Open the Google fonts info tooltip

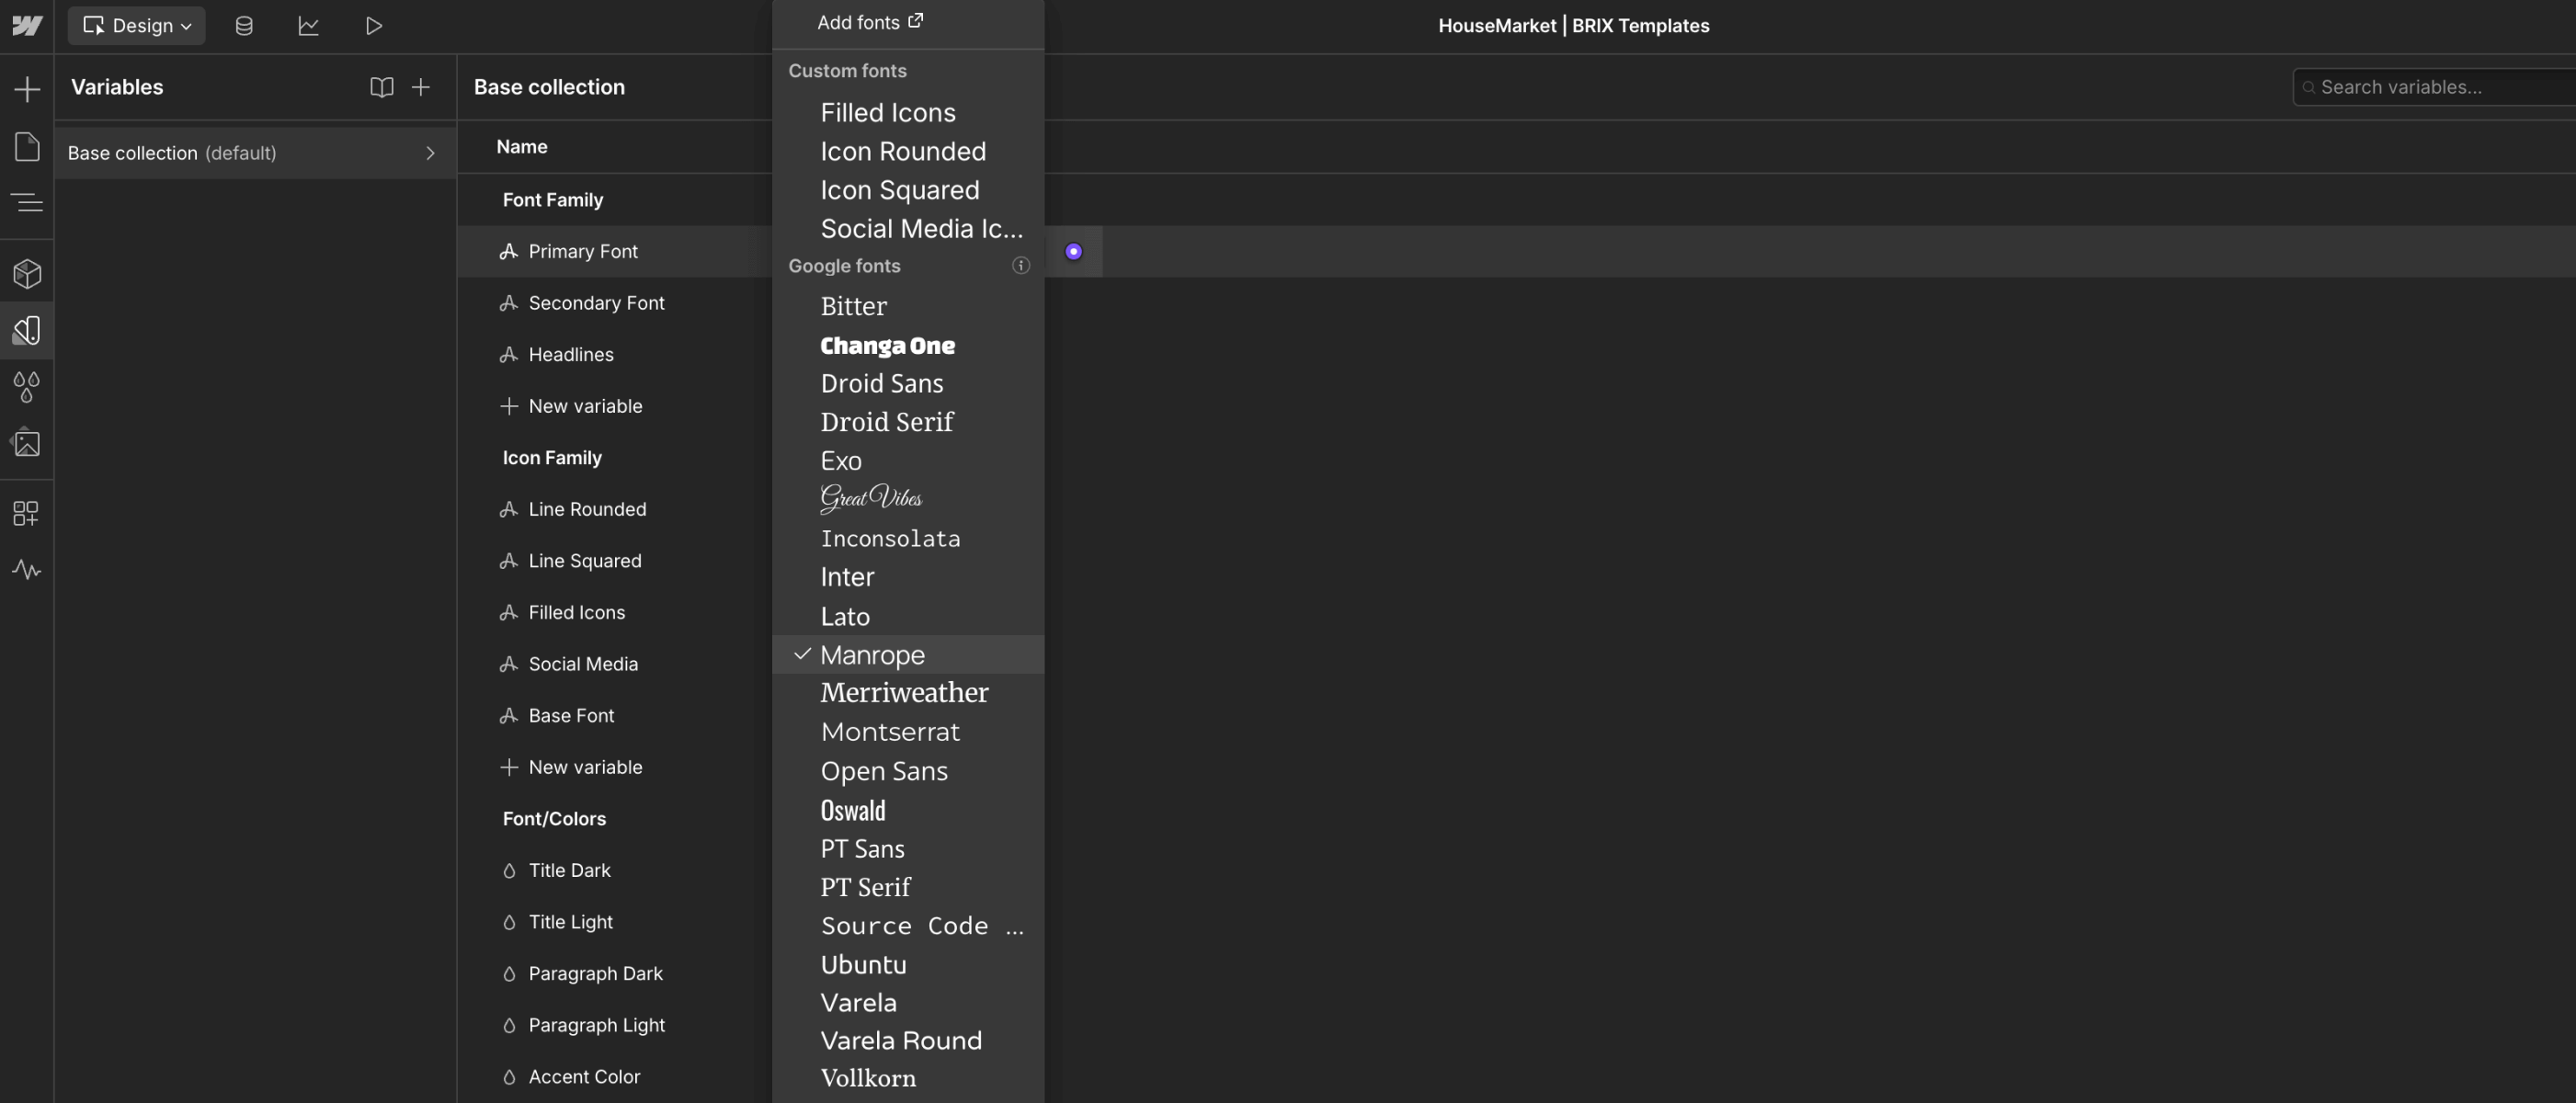[x=1020, y=266]
